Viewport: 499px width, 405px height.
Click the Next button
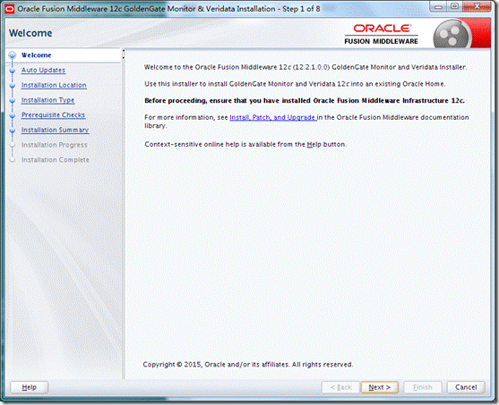[x=379, y=387]
